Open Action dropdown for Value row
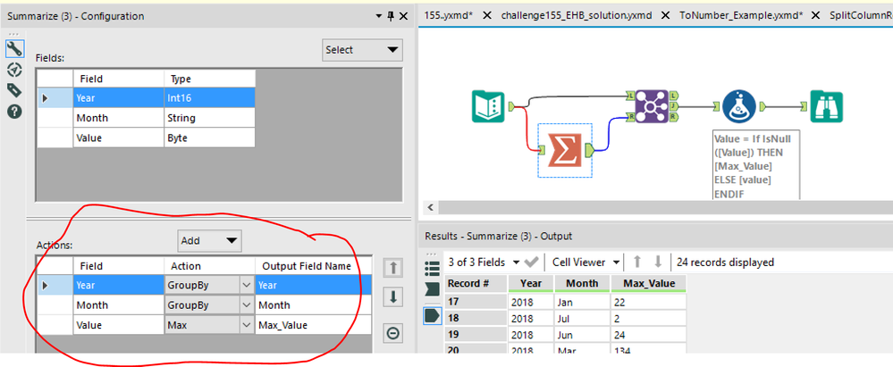 click(x=246, y=325)
